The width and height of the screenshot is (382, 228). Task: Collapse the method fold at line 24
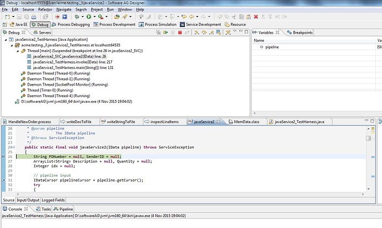[14, 147]
